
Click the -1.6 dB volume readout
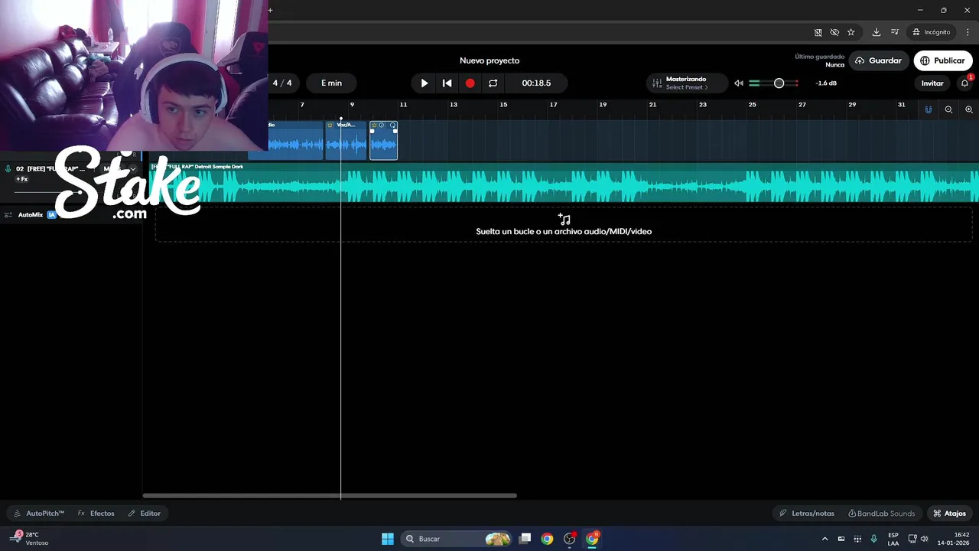[x=826, y=83]
